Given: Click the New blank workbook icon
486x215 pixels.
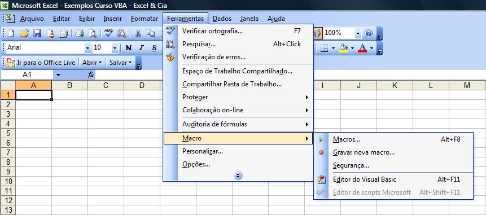Looking at the screenshot, I should tap(11, 33).
